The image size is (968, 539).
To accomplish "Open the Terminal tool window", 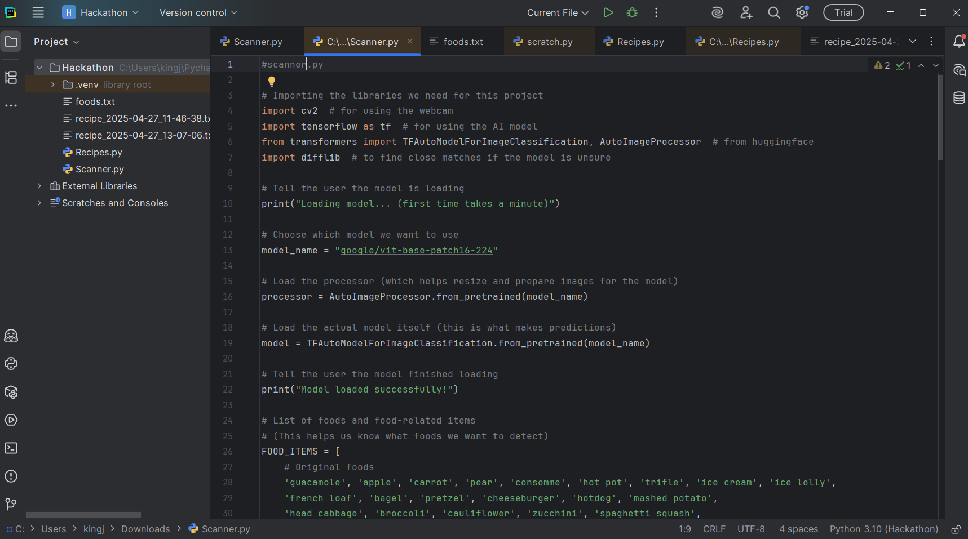I will tap(11, 448).
